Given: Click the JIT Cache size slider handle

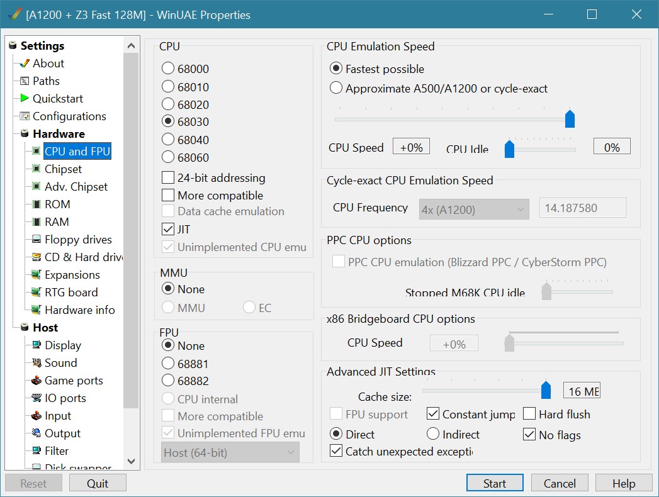Looking at the screenshot, I should [x=546, y=390].
